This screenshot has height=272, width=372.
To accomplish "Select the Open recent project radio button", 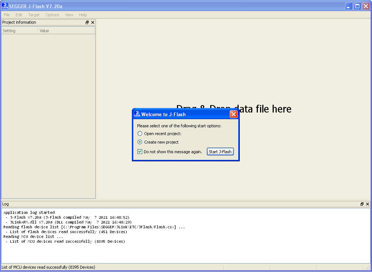I will tap(140, 134).
